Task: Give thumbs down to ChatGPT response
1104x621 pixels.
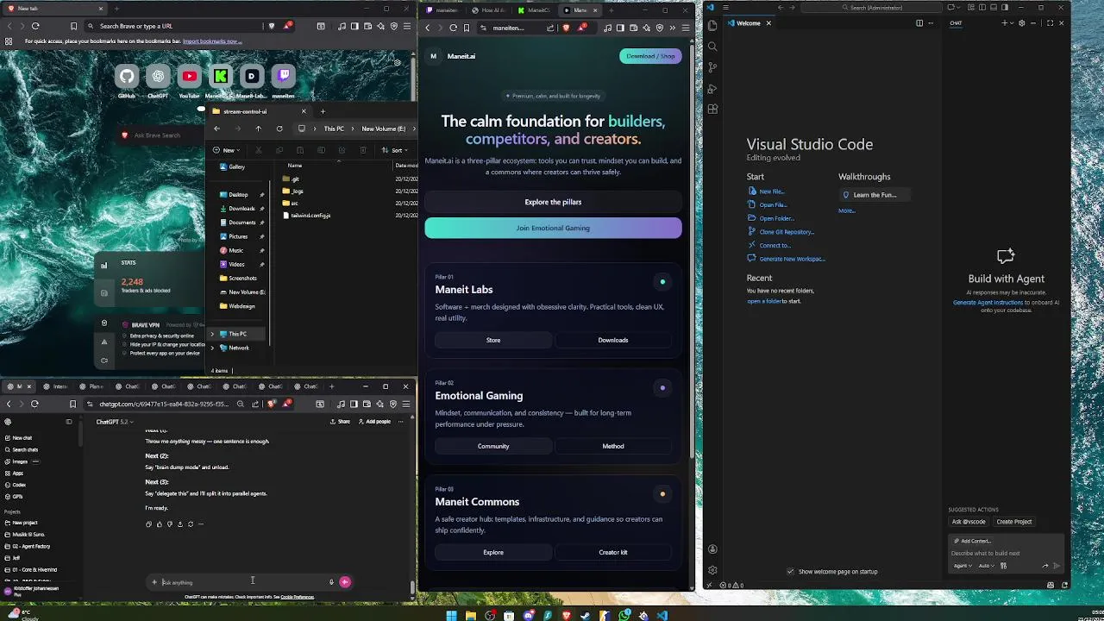Action: click(x=169, y=524)
